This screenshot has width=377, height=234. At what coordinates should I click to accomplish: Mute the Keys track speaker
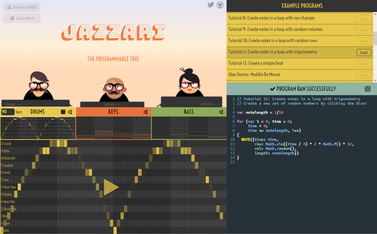click(146, 112)
